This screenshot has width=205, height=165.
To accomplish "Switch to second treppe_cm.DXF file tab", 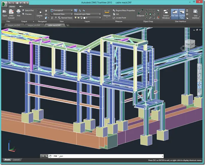I will (x=34, y=25).
